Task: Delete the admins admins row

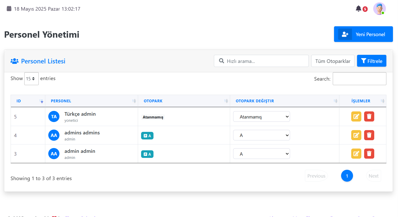Action: [x=369, y=135]
